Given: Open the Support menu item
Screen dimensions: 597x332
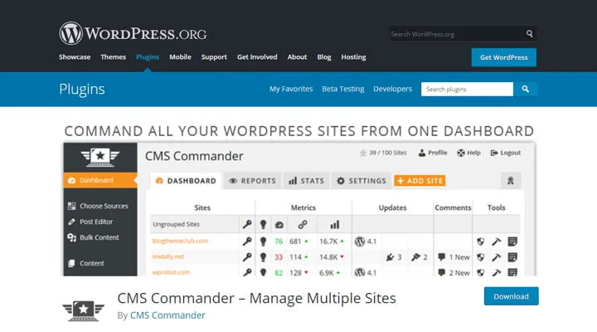Looking at the screenshot, I should point(214,56).
